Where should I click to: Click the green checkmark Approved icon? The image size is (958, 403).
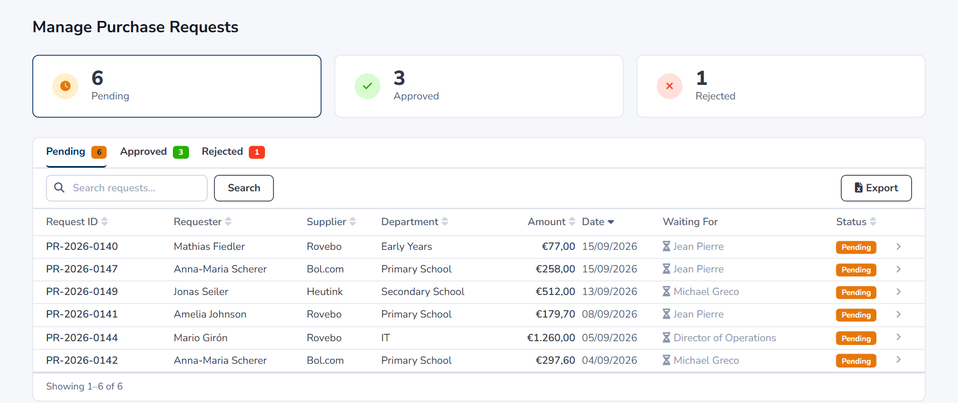[x=367, y=86]
